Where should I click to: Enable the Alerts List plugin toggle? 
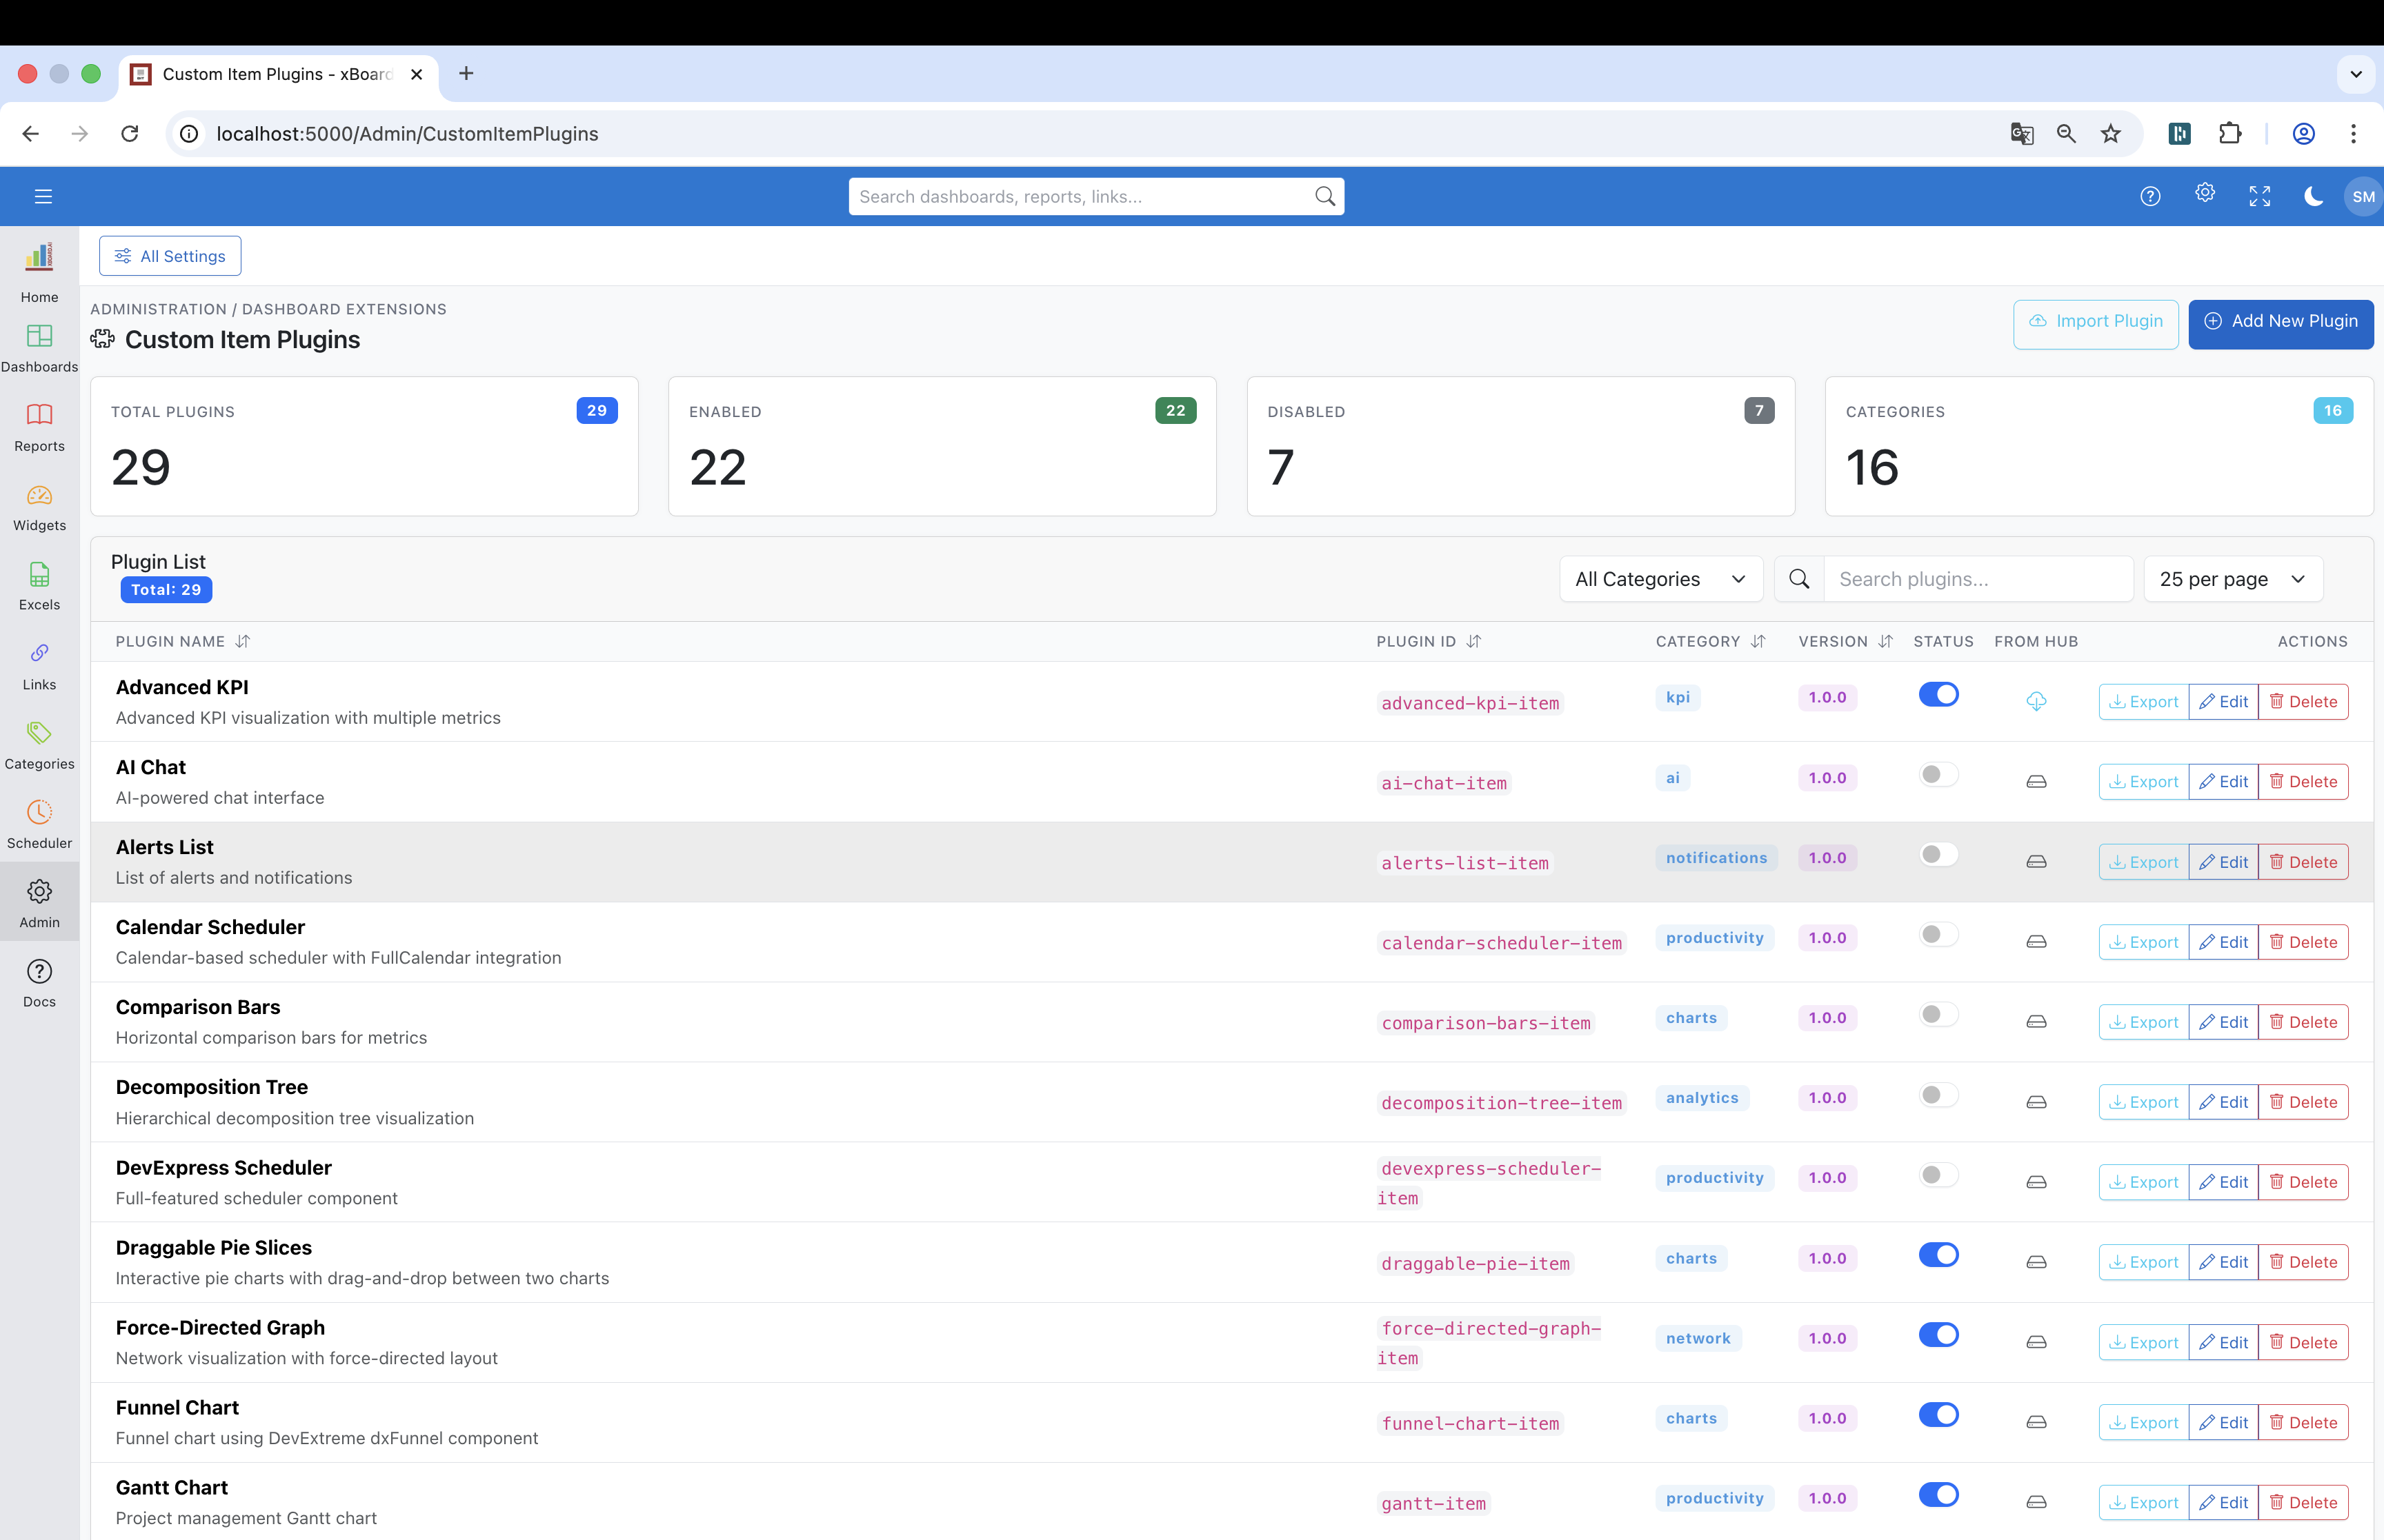1939,854
